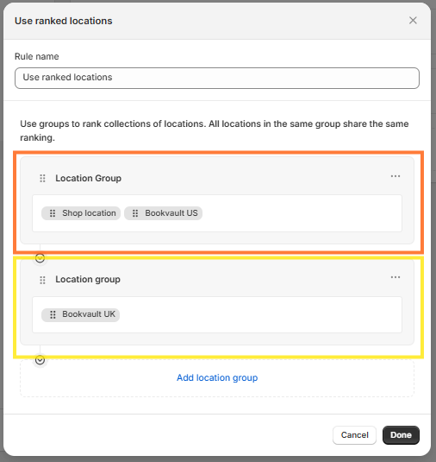Screen dimensions: 436x462
Task: Open the three-dot menu for first Location Group
Action: point(396,176)
